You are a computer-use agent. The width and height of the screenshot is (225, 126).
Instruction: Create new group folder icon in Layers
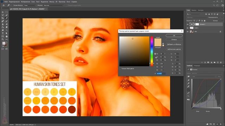click(x=214, y=62)
